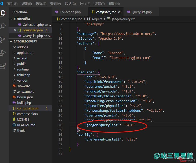Click the 资源管理器 panel title
The width and height of the screenshot is (196, 163).
click(21, 12)
